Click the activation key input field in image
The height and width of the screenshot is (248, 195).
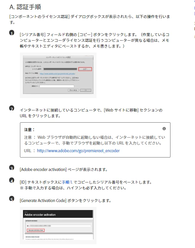(x=57, y=86)
